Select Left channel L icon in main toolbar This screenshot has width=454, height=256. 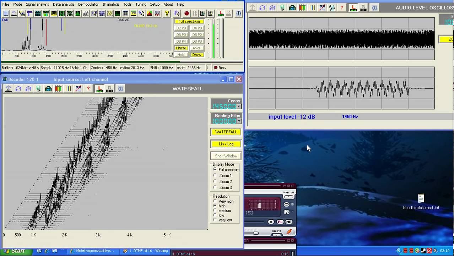221,14
